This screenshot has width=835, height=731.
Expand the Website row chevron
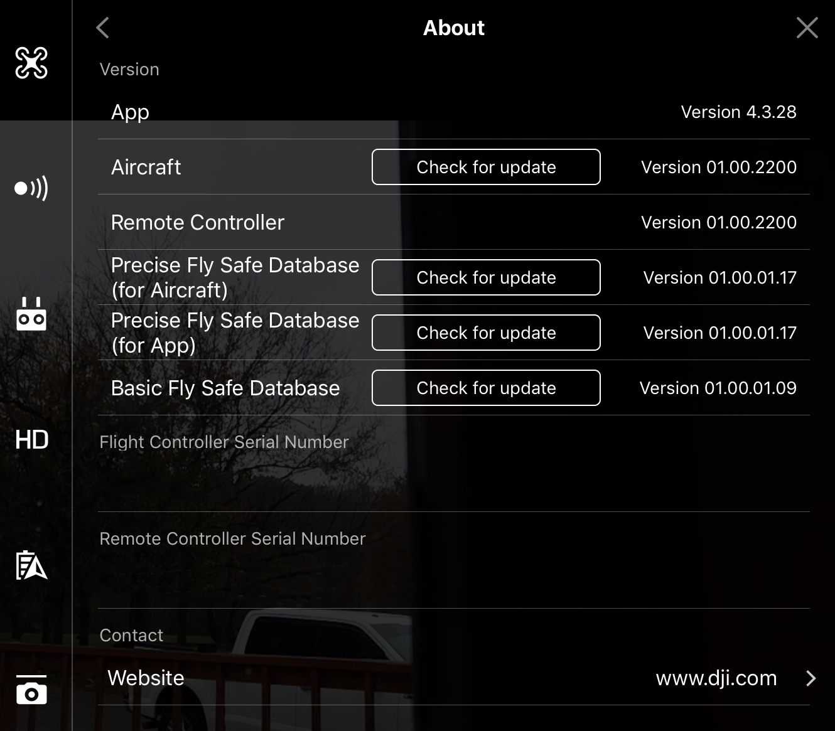pos(811,678)
